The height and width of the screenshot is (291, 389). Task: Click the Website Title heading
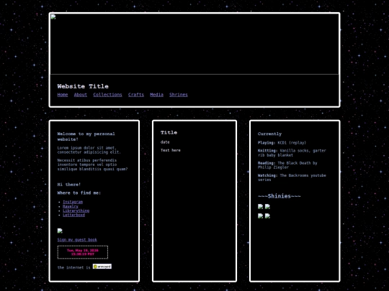tap(83, 86)
